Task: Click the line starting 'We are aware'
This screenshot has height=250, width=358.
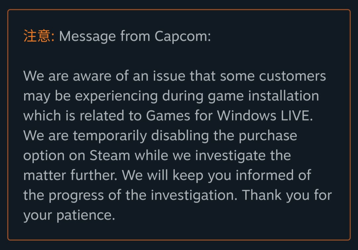Action: coord(174,76)
